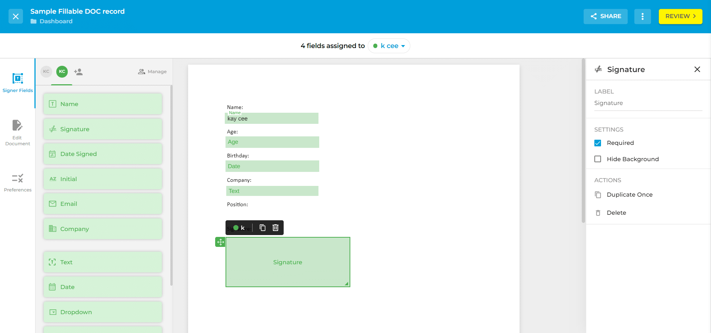Pick the Text field in sidebar
The height and width of the screenshot is (333, 711).
point(103,262)
